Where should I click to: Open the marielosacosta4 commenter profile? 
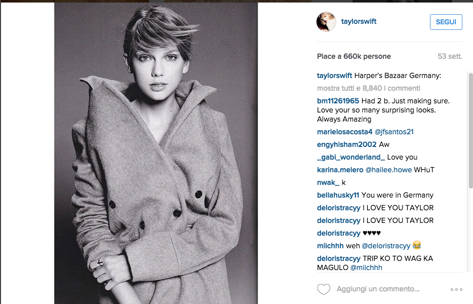(344, 132)
